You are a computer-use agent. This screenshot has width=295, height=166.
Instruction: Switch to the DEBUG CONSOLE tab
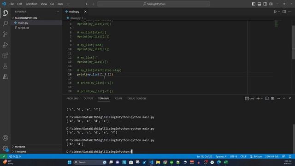[137, 98]
